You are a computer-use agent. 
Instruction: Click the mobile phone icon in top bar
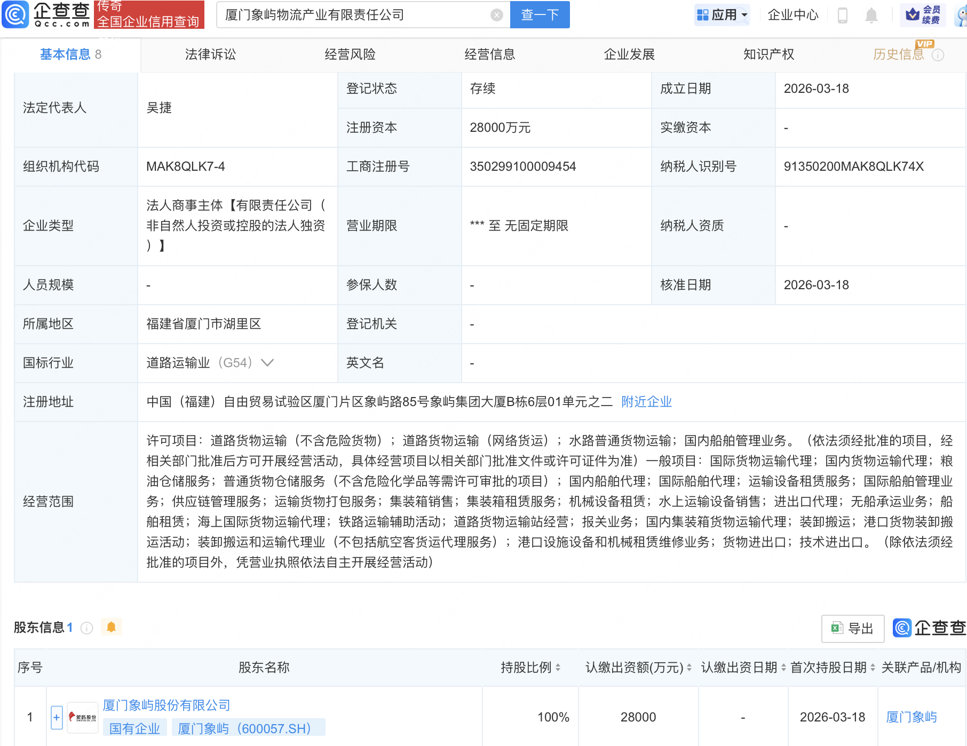843,15
